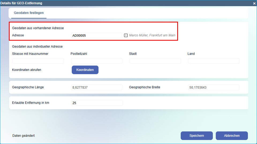Click the Geographische Länge label

coord(28,87)
